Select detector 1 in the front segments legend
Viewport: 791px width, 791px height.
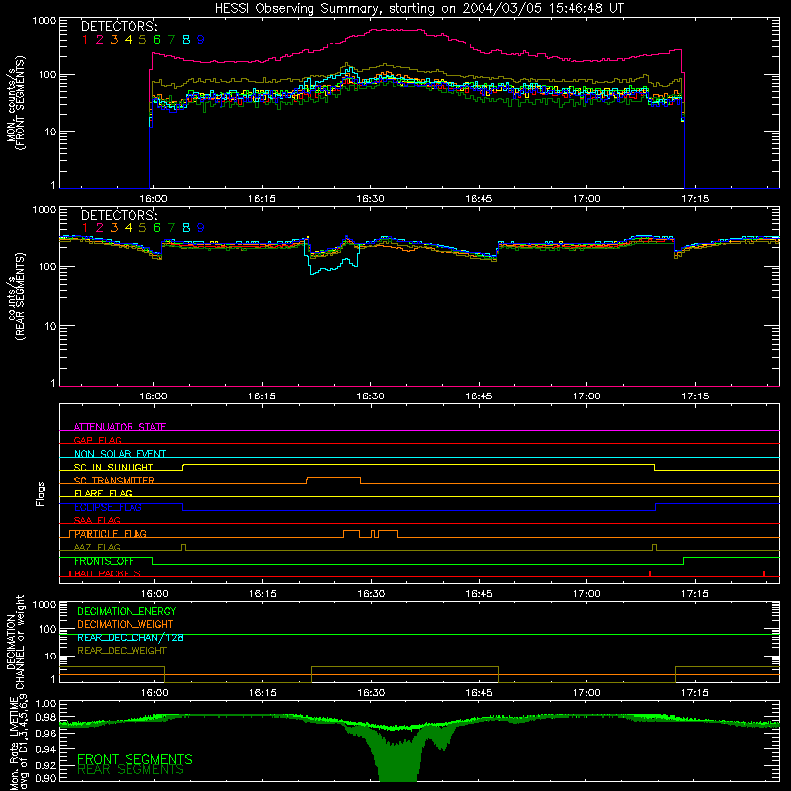(x=85, y=40)
